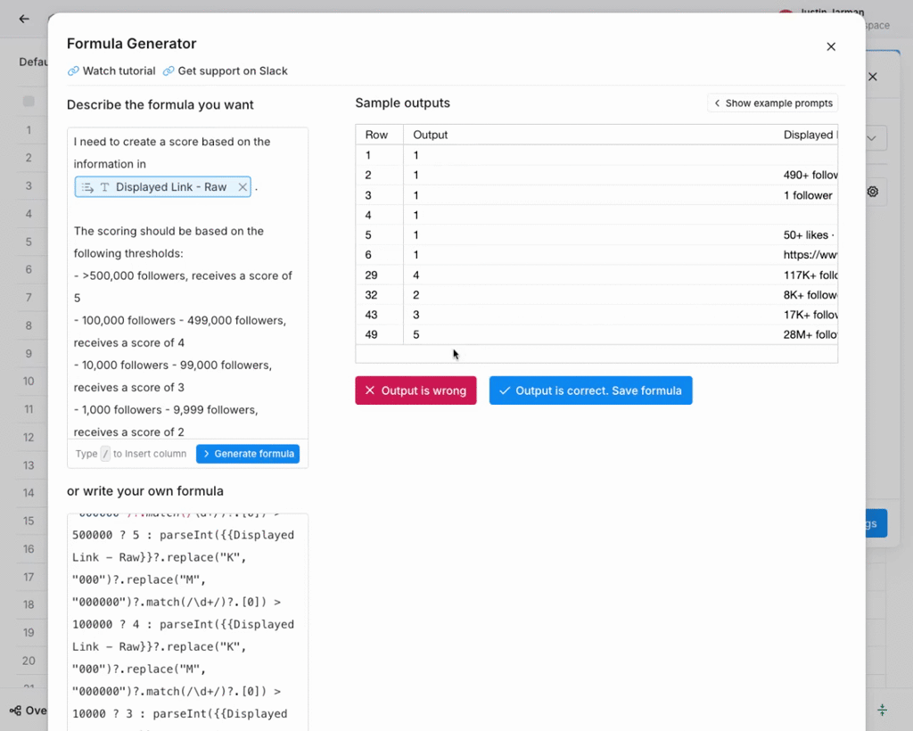Close the Formula Generator dialog
The width and height of the screenshot is (913, 731).
point(831,46)
